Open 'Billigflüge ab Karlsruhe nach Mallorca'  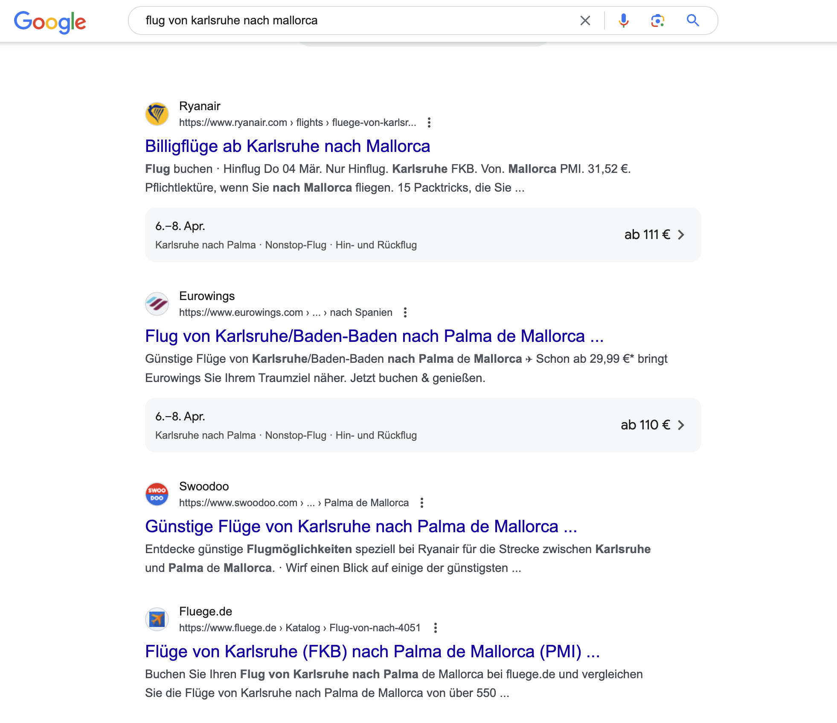click(x=288, y=146)
